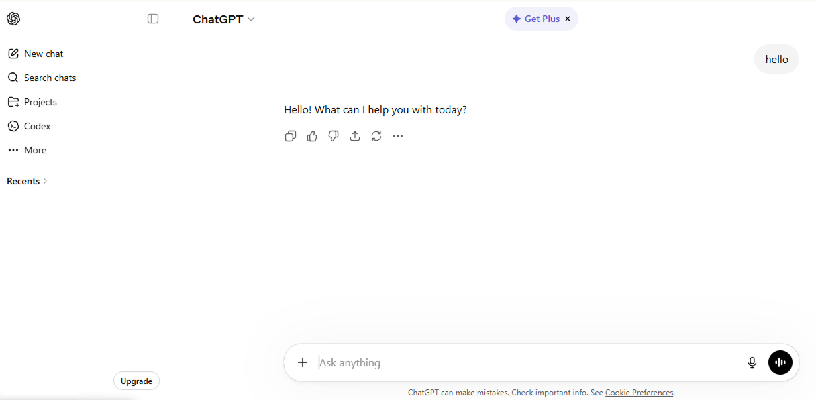Open the More sidebar menu

coord(27,150)
